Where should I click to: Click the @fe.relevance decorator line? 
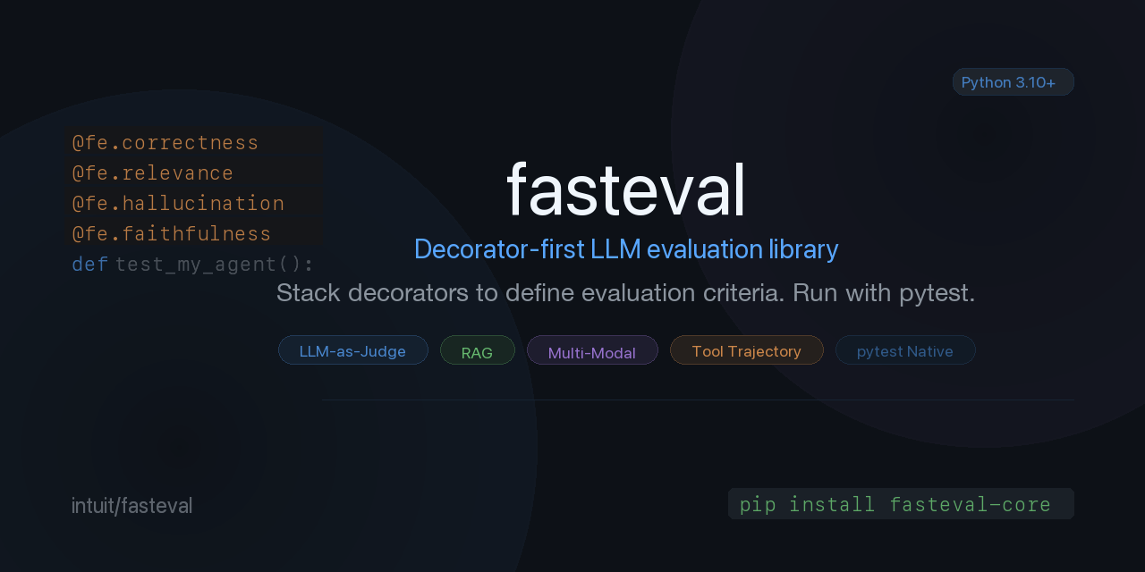153,173
